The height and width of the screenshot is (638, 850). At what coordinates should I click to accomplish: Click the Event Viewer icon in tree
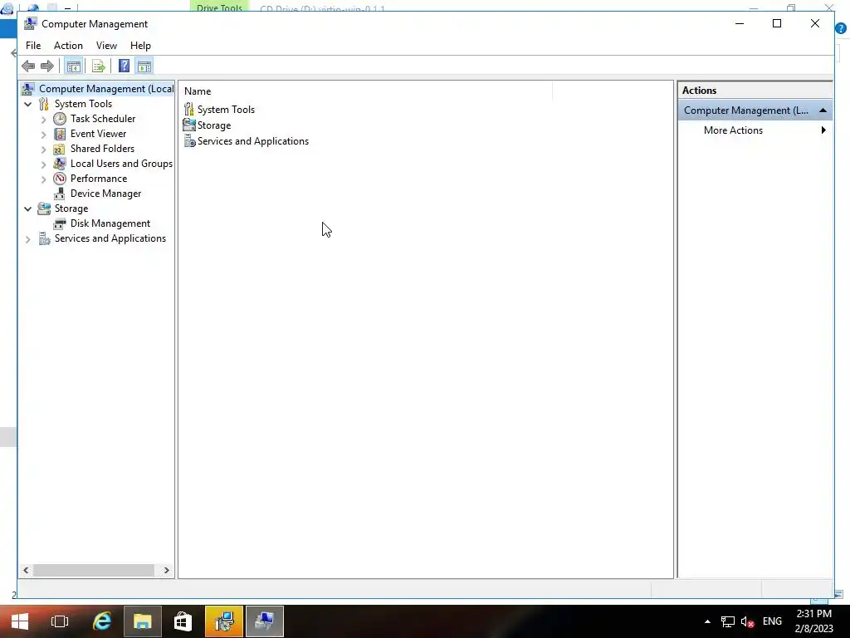tap(60, 134)
